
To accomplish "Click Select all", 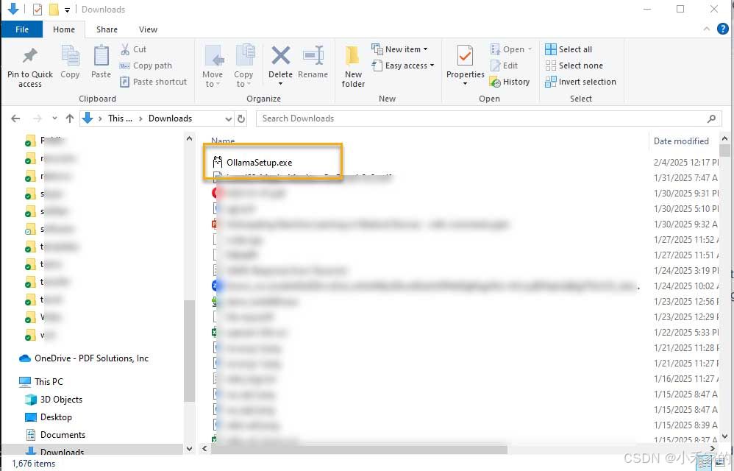I will 569,49.
